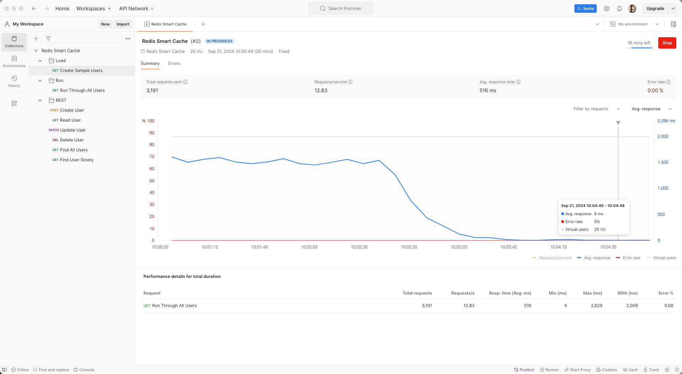Open the Avg. response metric dropdown
The width and height of the screenshot is (682, 374).
[652, 109]
